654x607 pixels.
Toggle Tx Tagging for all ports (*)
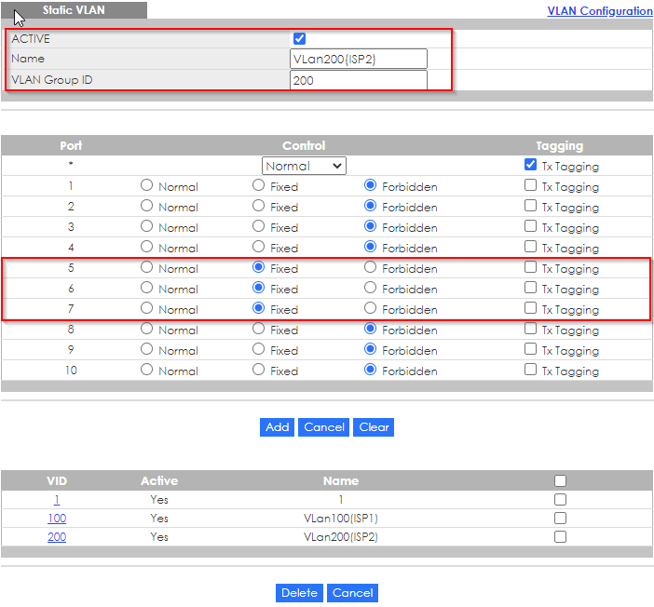pyautogui.click(x=530, y=165)
